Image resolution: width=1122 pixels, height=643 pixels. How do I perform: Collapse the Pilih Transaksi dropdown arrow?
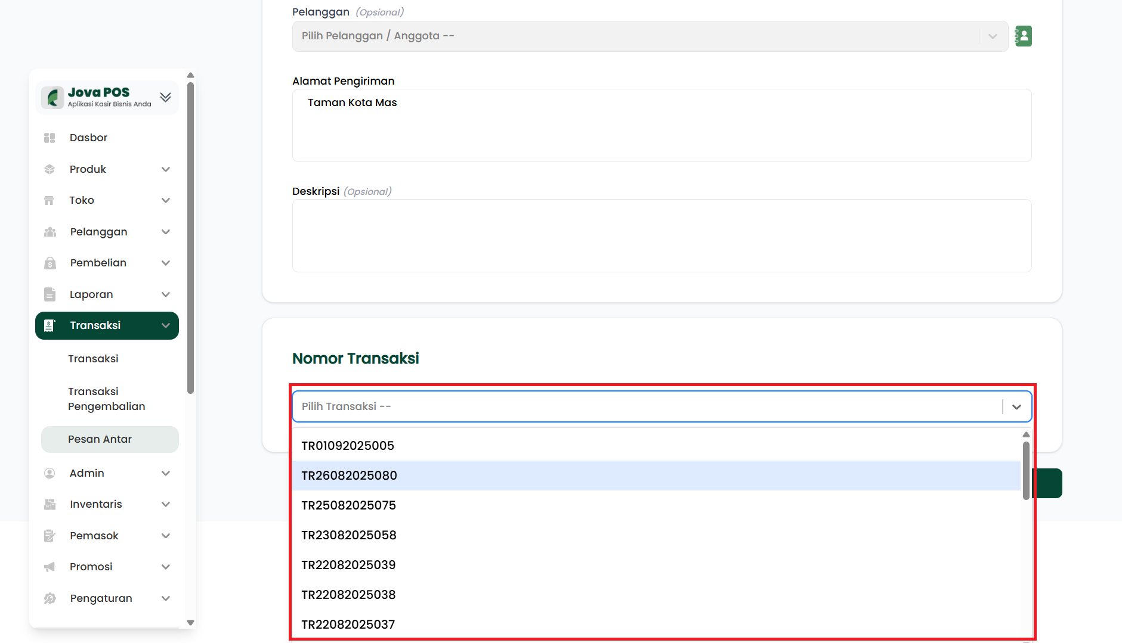click(1016, 406)
